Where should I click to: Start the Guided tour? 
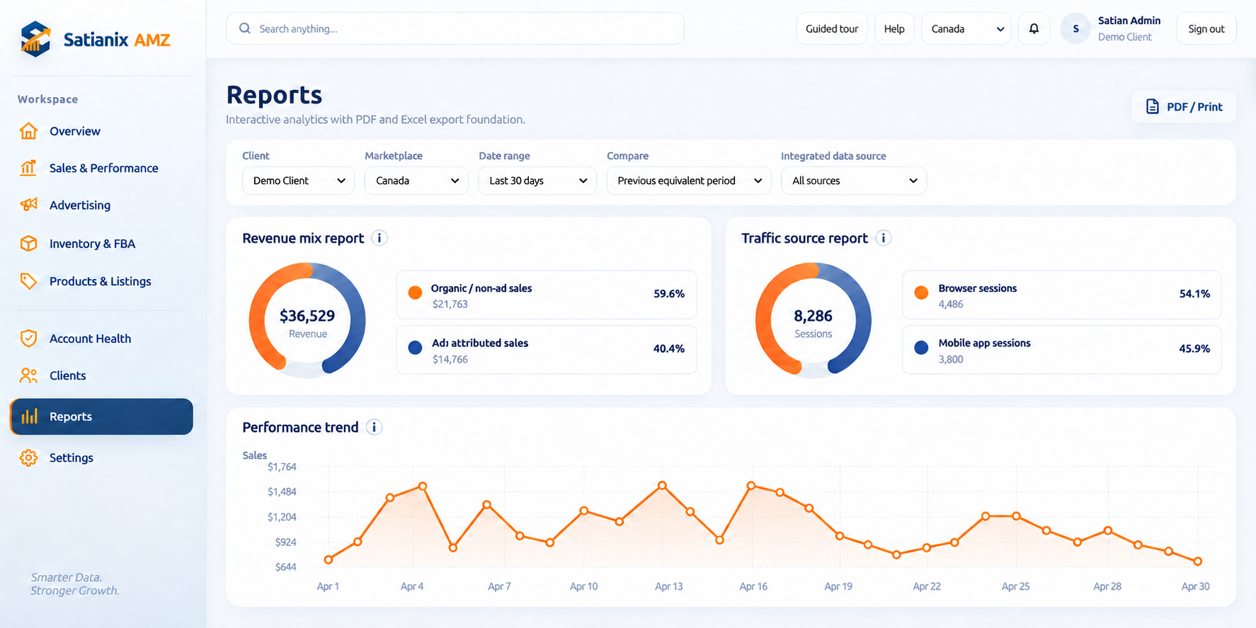pyautogui.click(x=832, y=29)
